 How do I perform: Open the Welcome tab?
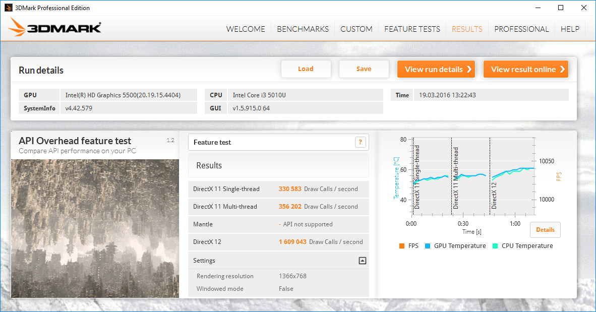point(246,29)
